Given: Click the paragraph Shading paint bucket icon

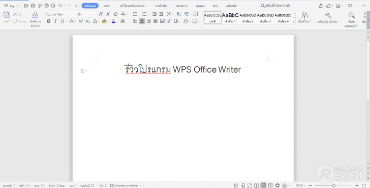Looking at the screenshot, I should [186, 21].
